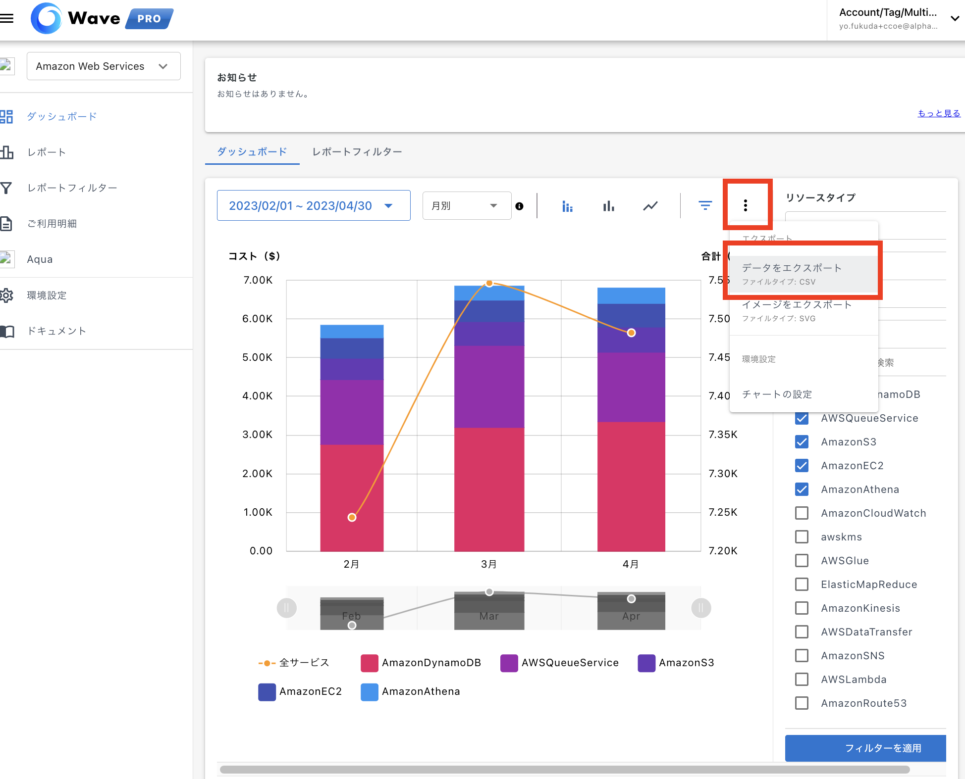Grab the left range slider handle
Viewport: 965px width, 779px height.
(286, 608)
